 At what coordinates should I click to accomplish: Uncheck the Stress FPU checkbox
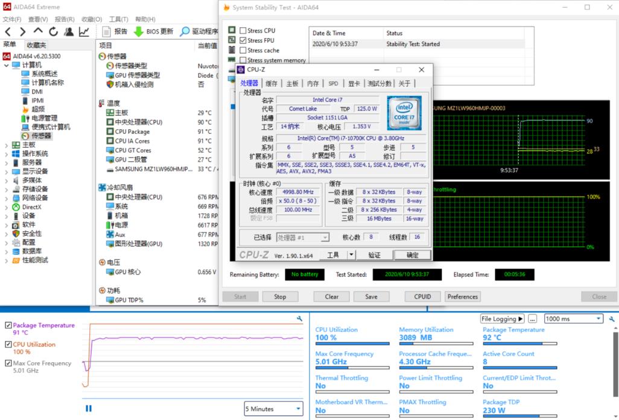242,40
